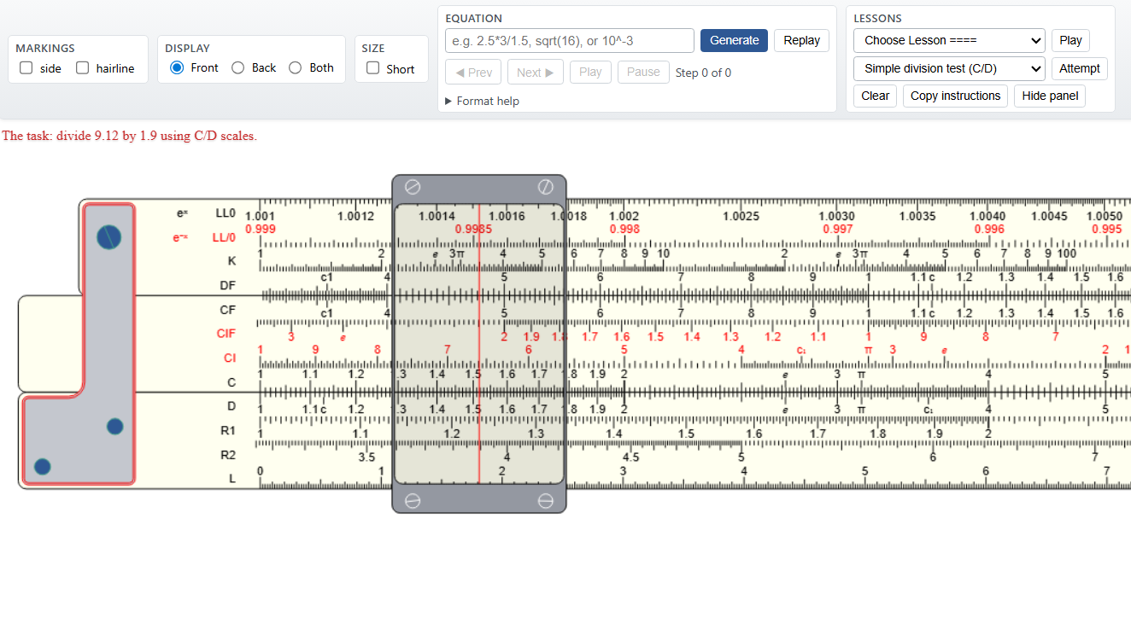
Task: Click the top-left cursor screw
Action: [x=413, y=188]
